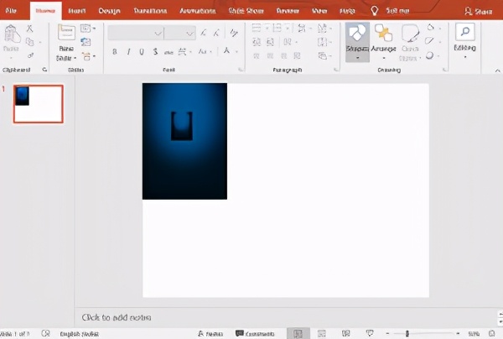Click the Decrease Font Size icon
This screenshot has height=339, width=503.
[217, 33]
